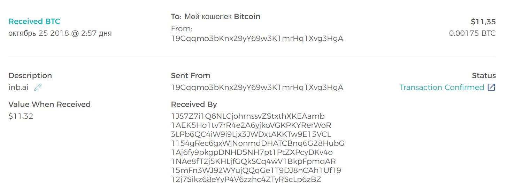
Task: Select received address starting with 15mFn3WJ92
Action: (x=256, y=170)
